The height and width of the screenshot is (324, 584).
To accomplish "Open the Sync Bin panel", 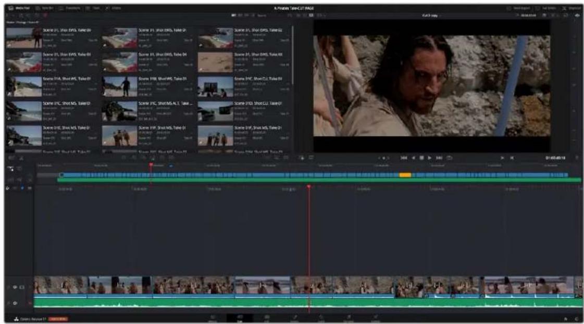I will click(x=44, y=8).
